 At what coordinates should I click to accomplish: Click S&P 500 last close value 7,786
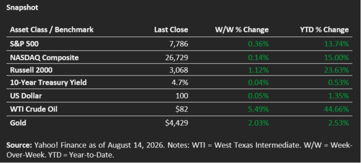pos(178,44)
